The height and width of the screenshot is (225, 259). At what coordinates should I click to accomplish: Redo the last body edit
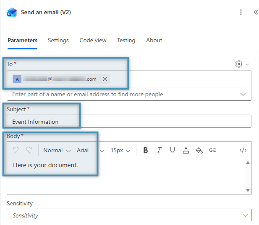click(x=29, y=150)
